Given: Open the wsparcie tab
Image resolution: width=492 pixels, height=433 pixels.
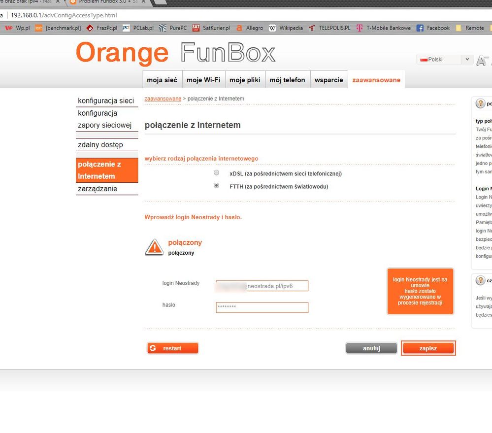Looking at the screenshot, I should click(x=328, y=80).
